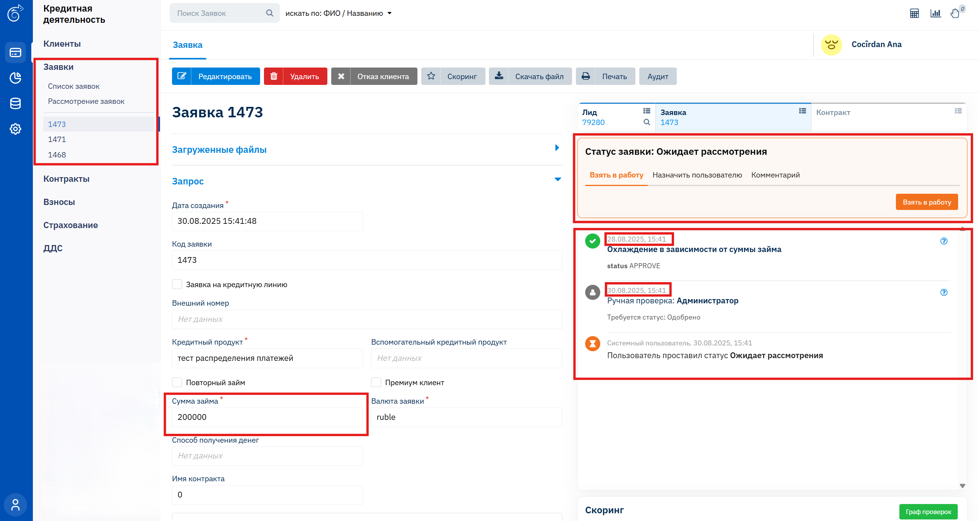Click the trash can icon
The height and width of the screenshot is (521, 979).
274,76
